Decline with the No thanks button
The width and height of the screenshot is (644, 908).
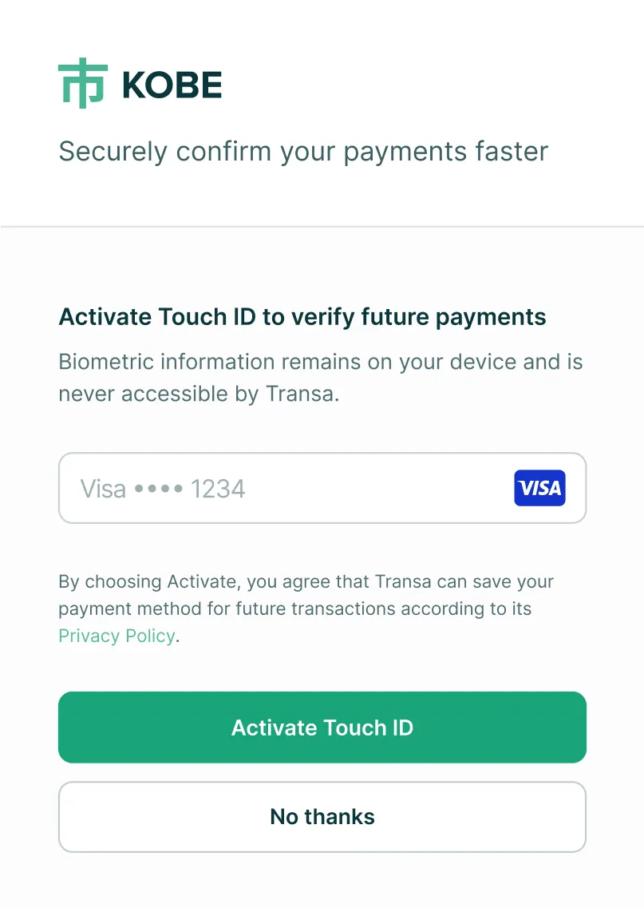[322, 816]
